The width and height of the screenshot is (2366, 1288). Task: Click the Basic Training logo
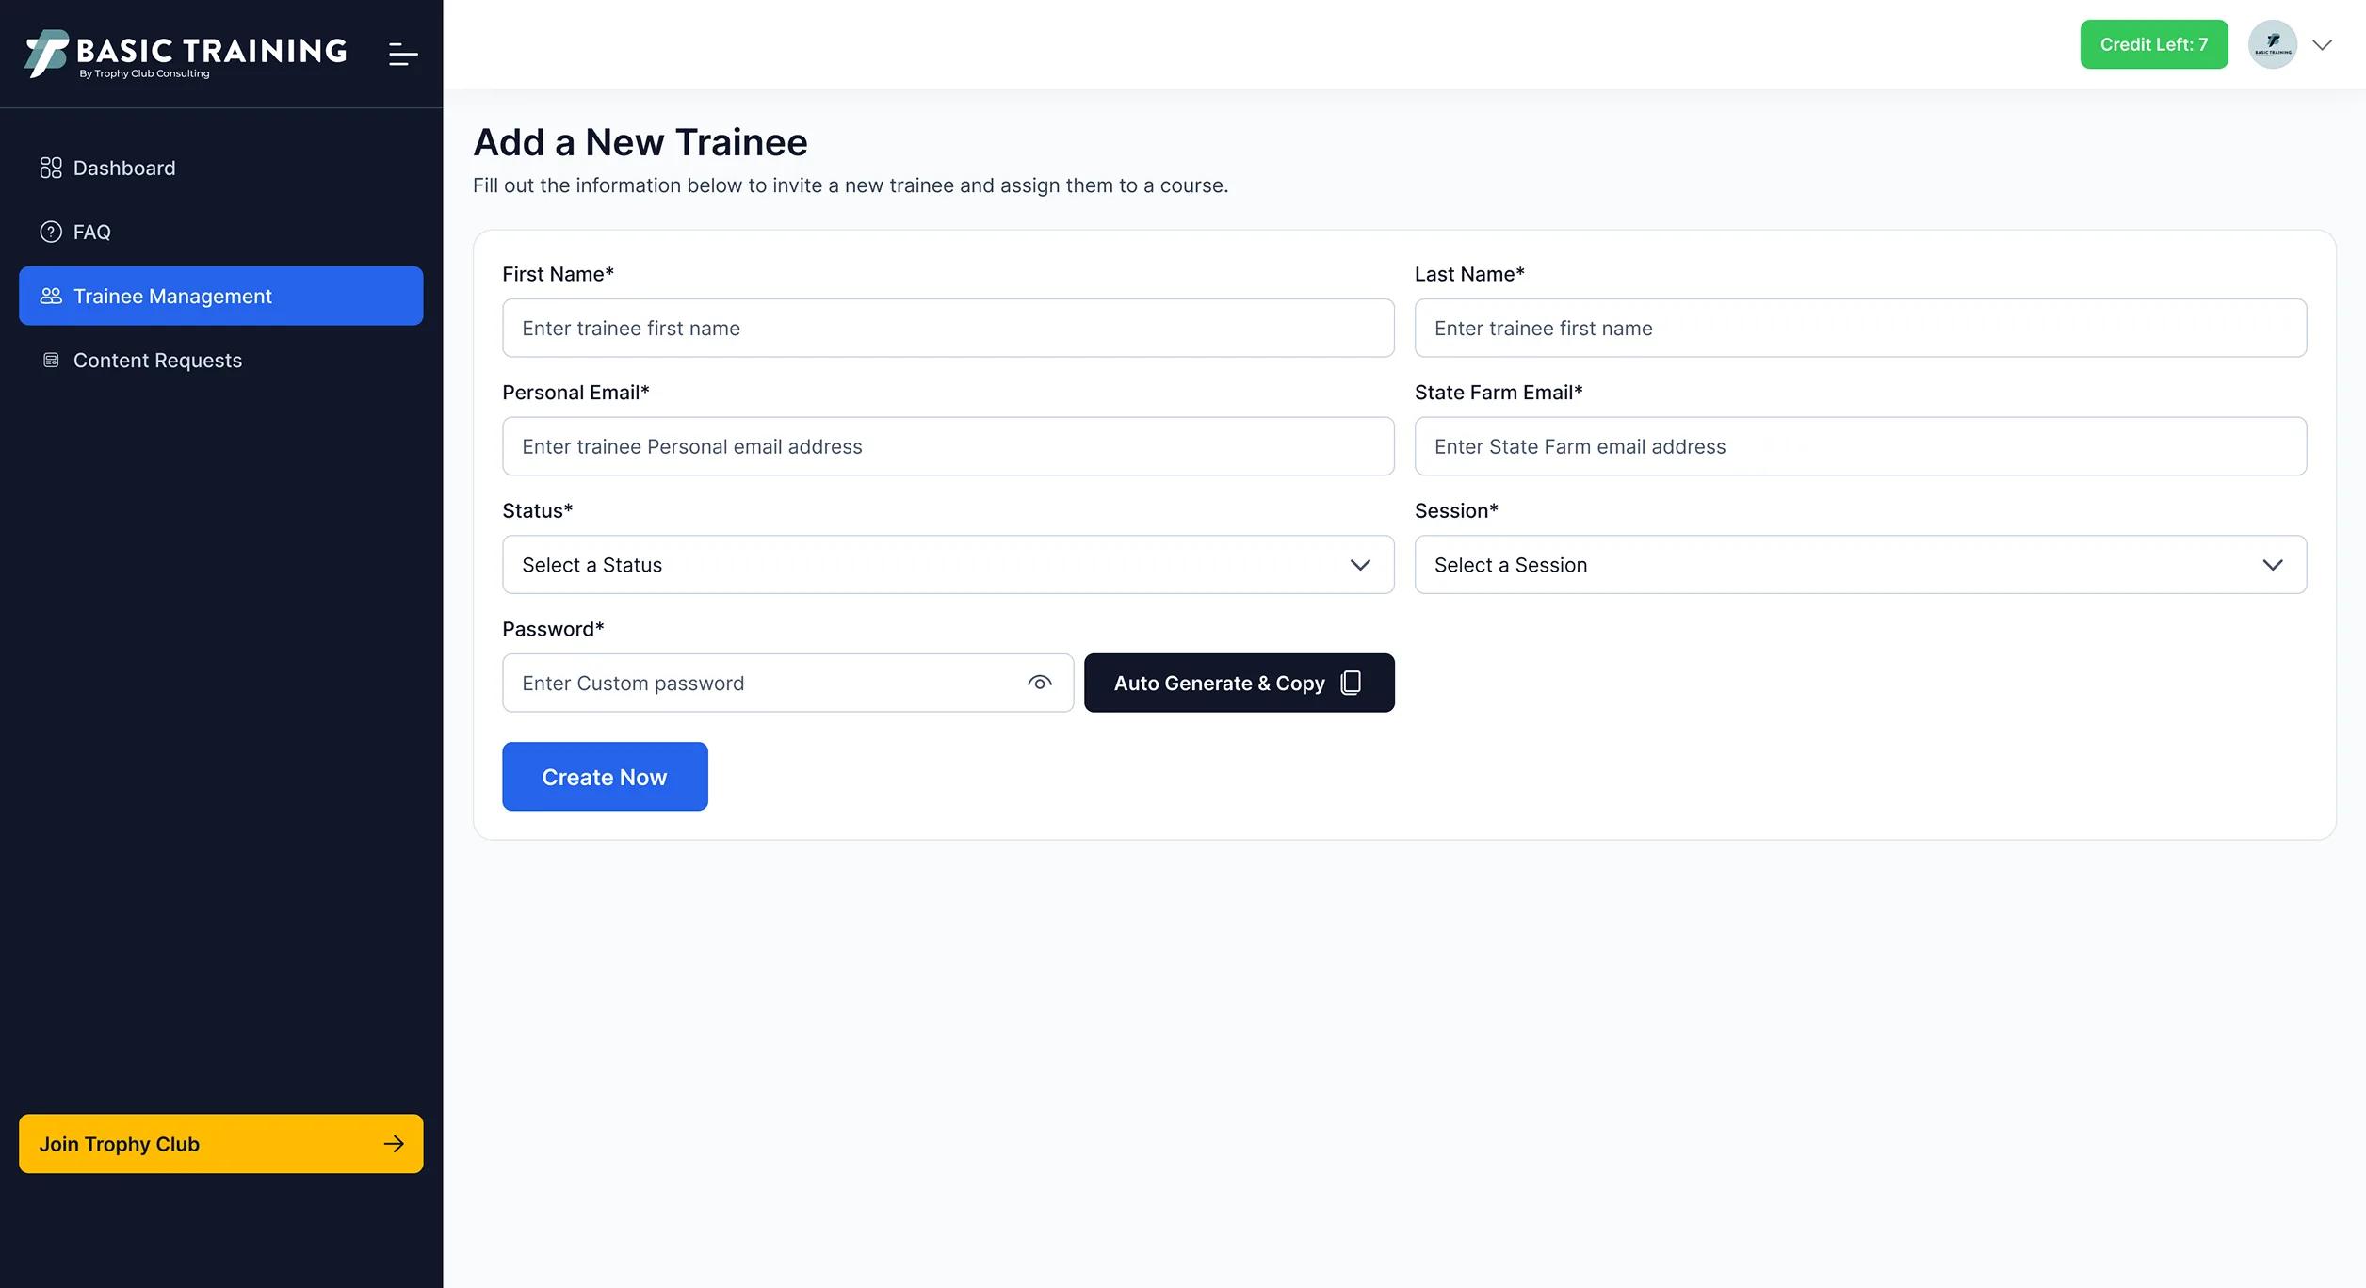(x=186, y=54)
